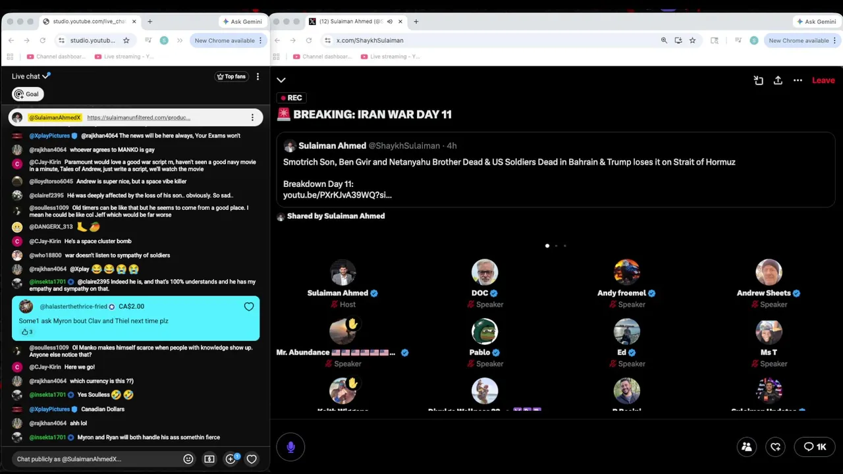843x474 pixels.
Task: Click the heart-plus reaction icon in the Space
Action: tap(775, 447)
